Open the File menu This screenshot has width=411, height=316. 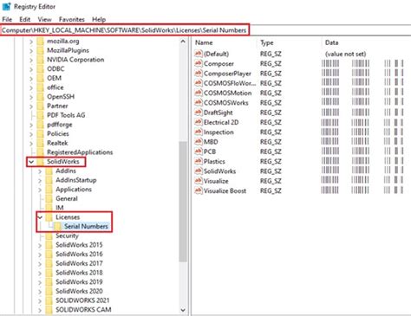[x=7, y=19]
